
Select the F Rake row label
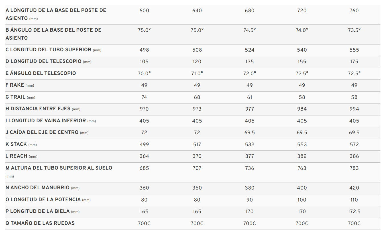coord(20,85)
